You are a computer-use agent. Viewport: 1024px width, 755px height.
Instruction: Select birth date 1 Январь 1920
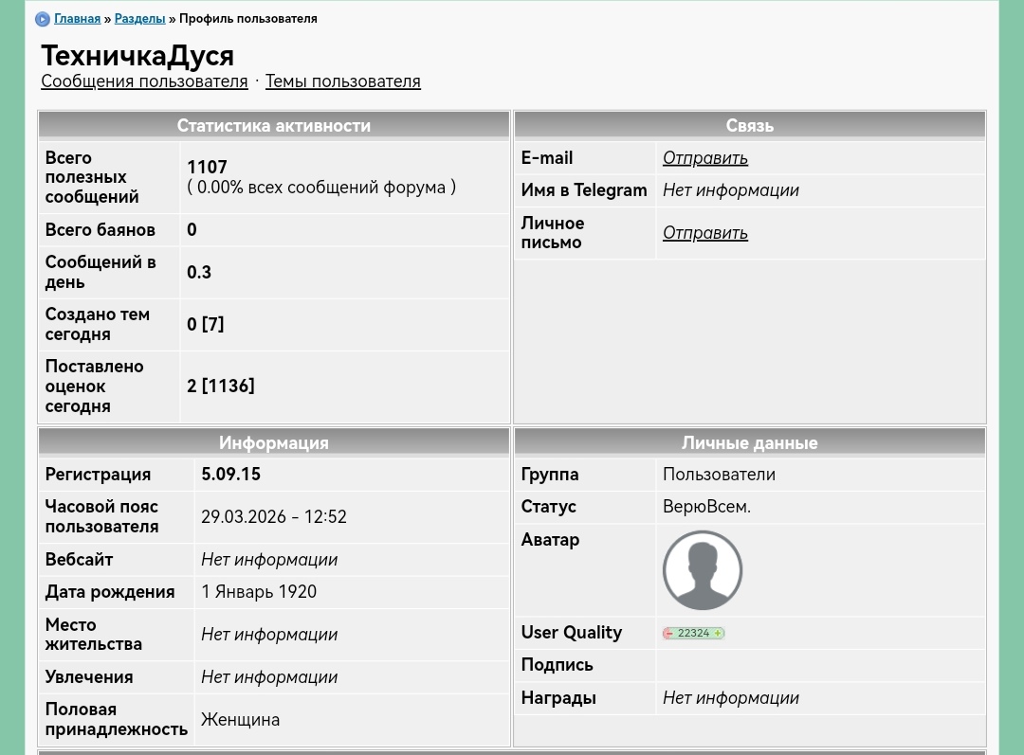259,592
